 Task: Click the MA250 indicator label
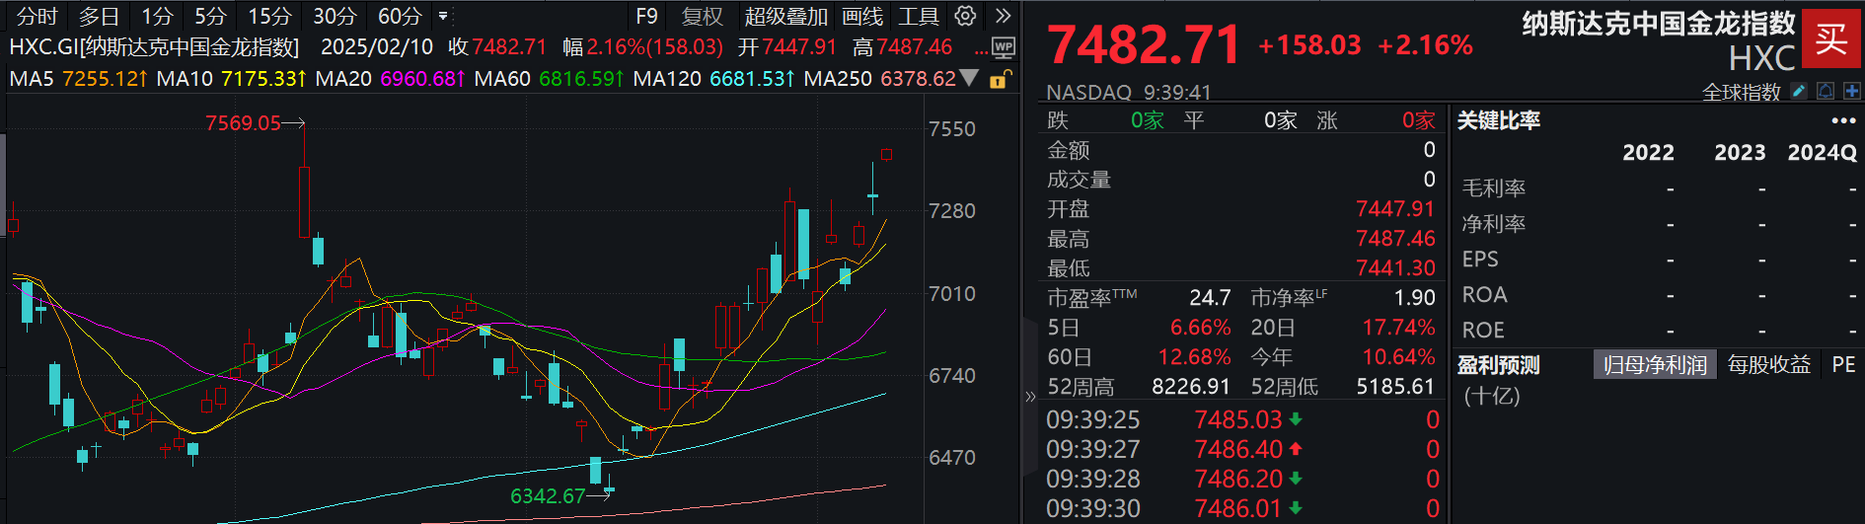point(839,78)
